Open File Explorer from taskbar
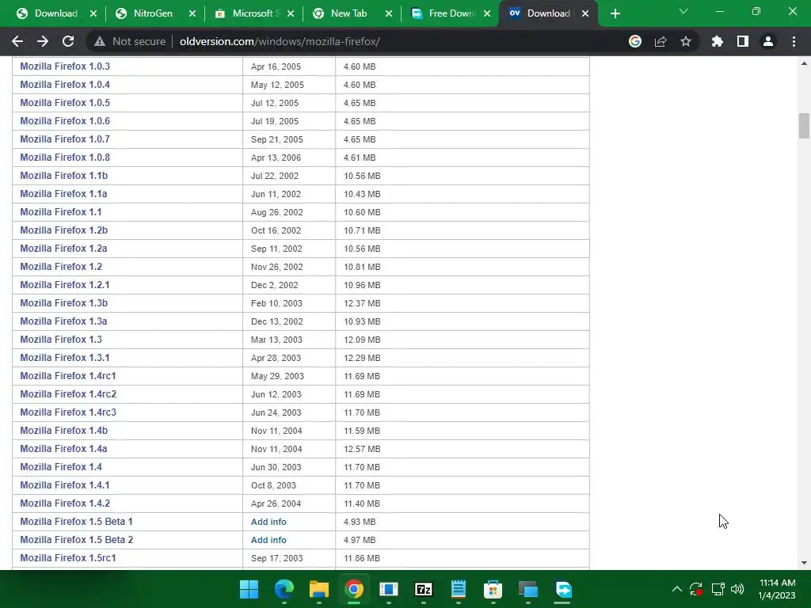 (319, 589)
